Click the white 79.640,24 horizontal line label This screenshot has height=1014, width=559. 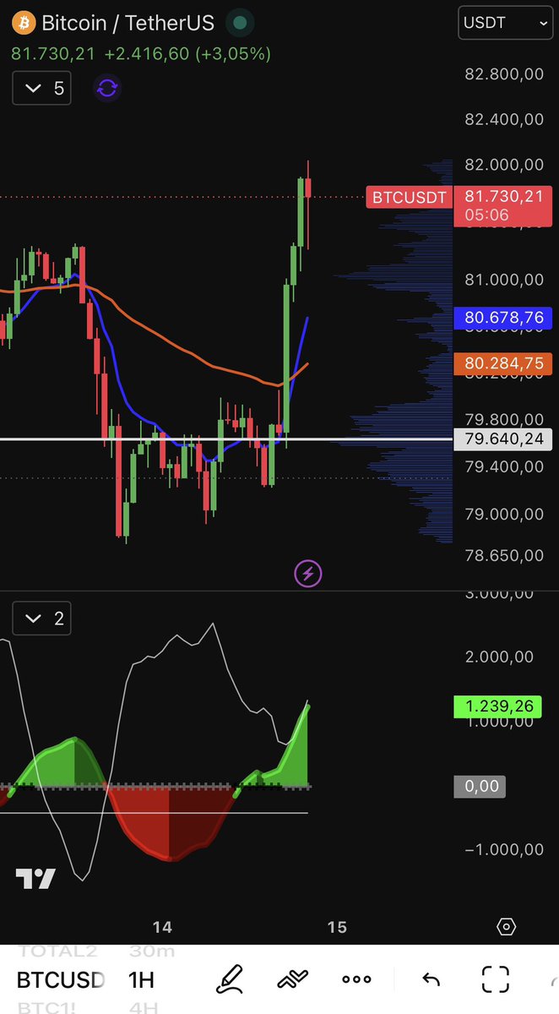point(503,439)
